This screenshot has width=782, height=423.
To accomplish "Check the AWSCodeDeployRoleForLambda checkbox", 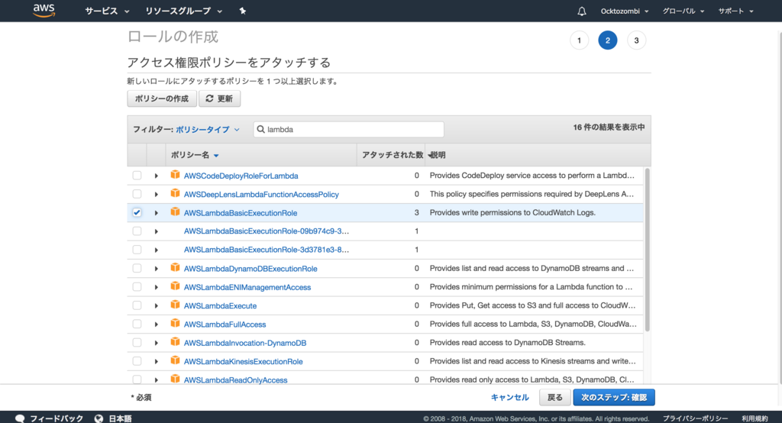I will click(x=137, y=176).
